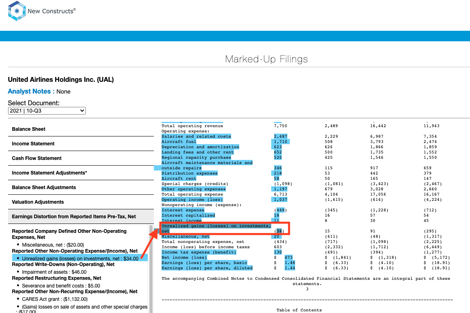The image size is (470, 313).
Task: Click highlighted Interest capitalized label
Action: coord(188,215)
